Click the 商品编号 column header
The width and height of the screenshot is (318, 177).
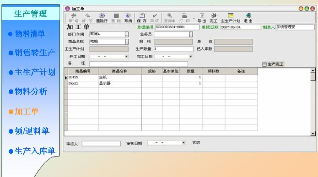click(83, 71)
